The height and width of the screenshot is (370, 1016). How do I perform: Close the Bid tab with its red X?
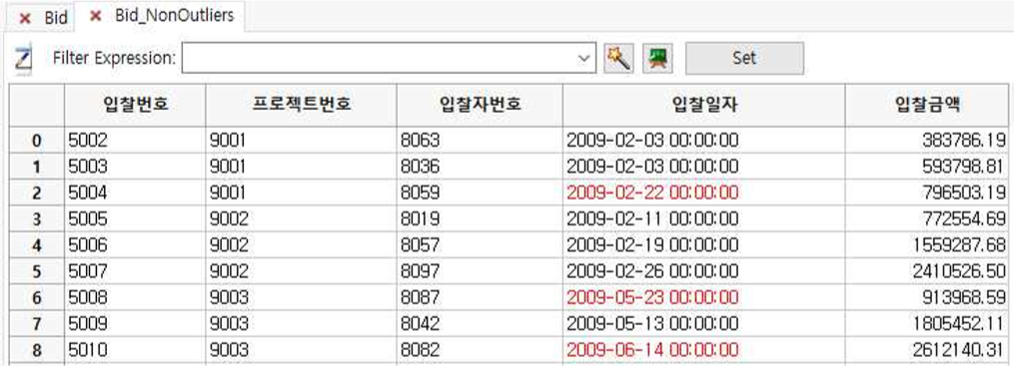pyautogui.click(x=25, y=18)
